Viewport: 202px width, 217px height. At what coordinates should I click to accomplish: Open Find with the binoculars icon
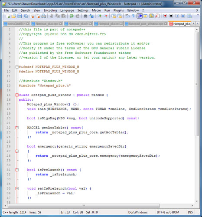tap(85, 16)
